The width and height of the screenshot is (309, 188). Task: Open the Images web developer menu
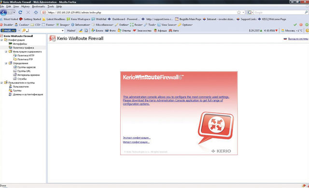click(63, 25)
